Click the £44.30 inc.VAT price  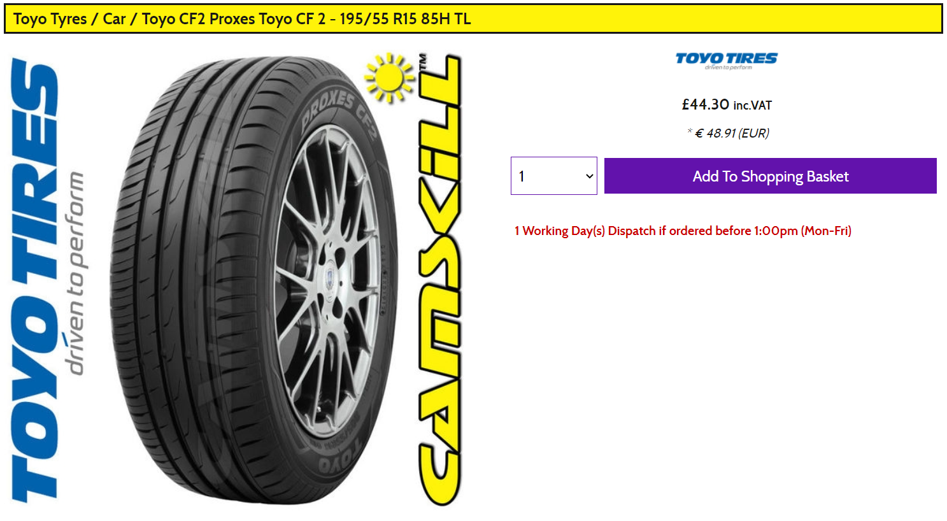pos(727,104)
